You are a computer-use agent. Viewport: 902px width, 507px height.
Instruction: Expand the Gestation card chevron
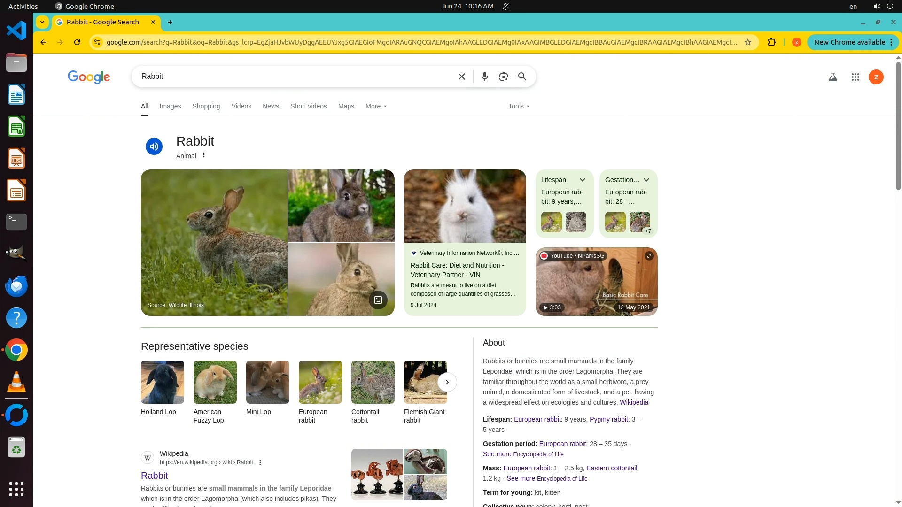(646, 180)
